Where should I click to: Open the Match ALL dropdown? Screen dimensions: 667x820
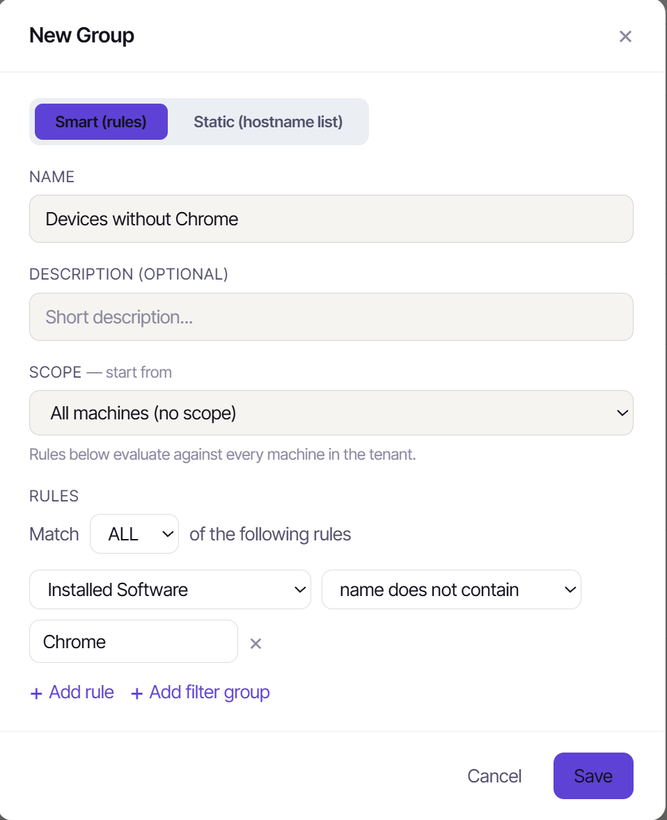click(134, 534)
